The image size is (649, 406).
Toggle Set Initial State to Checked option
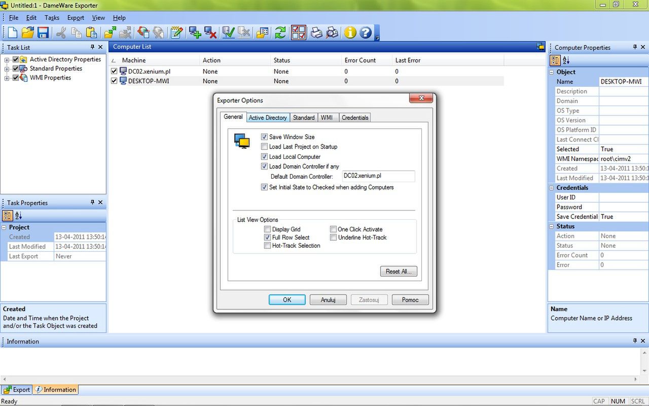(264, 187)
